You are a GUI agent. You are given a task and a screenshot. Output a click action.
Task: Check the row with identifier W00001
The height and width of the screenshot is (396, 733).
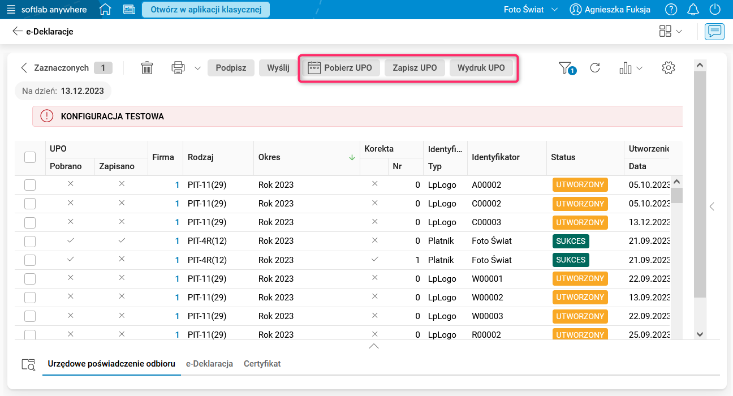coord(30,279)
